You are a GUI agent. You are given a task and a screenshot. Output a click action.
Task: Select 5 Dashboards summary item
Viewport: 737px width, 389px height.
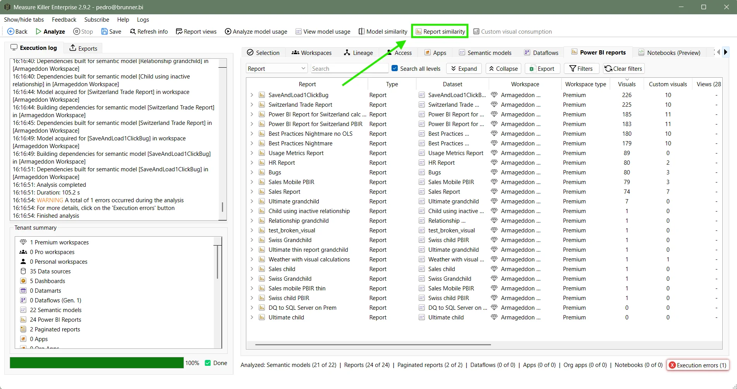[47, 281]
